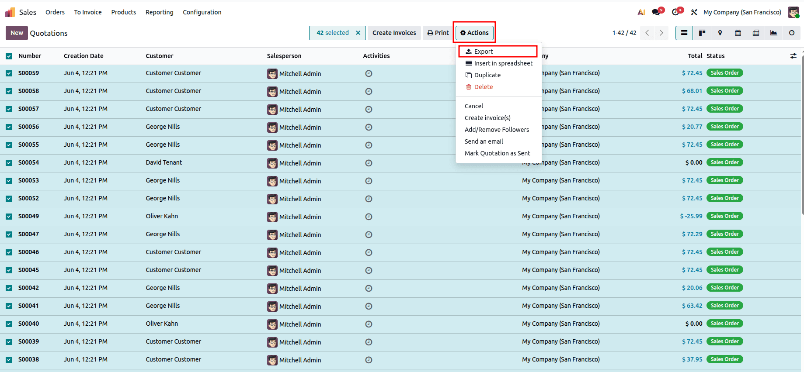Choose Duplicate from the Actions menu
The image size is (804, 372).
click(x=499, y=75)
